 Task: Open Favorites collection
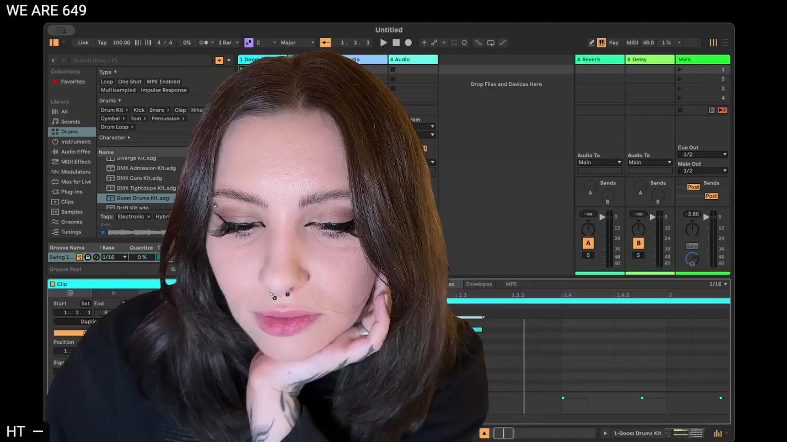73,81
